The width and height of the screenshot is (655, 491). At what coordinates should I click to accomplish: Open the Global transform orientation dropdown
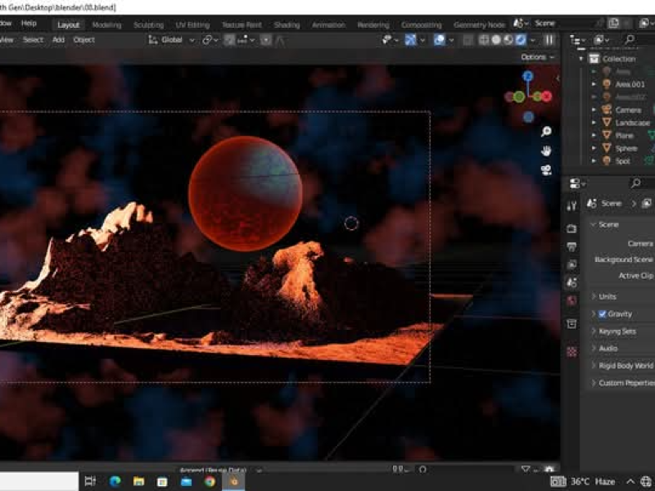click(x=172, y=39)
